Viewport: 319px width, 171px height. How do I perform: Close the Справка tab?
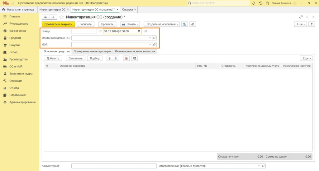click(x=135, y=10)
